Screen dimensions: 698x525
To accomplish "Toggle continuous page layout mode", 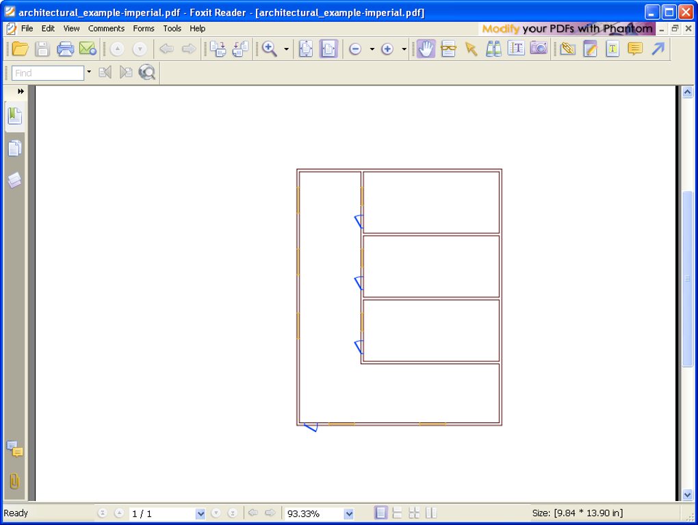I will (x=398, y=513).
